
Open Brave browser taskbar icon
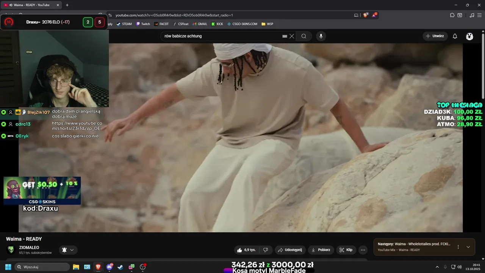(x=98, y=267)
